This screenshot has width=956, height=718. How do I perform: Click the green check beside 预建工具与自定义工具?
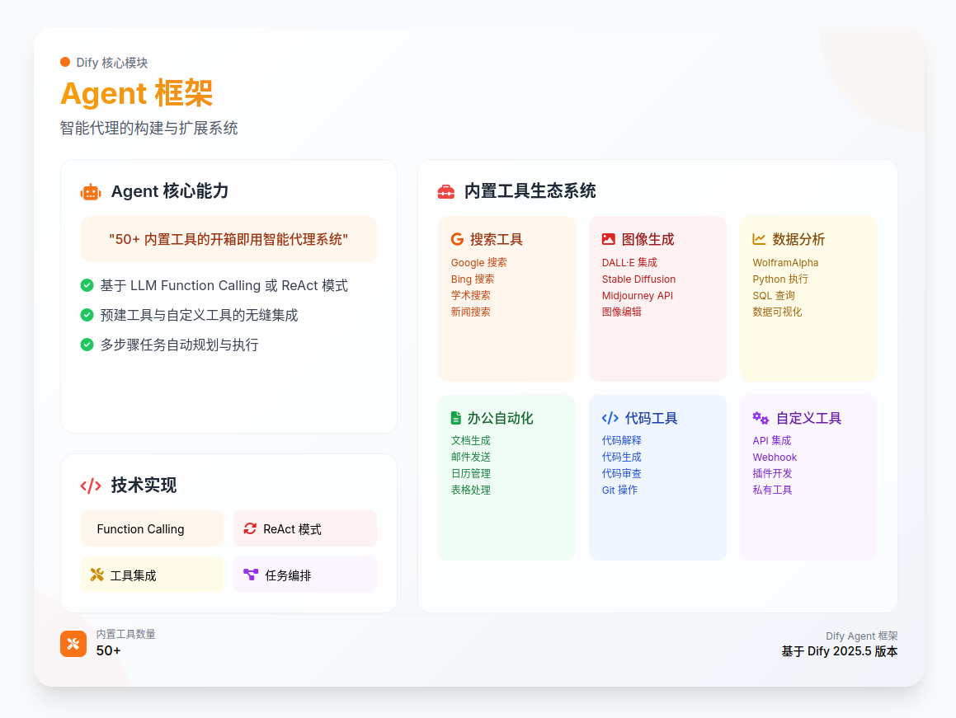[x=87, y=315]
